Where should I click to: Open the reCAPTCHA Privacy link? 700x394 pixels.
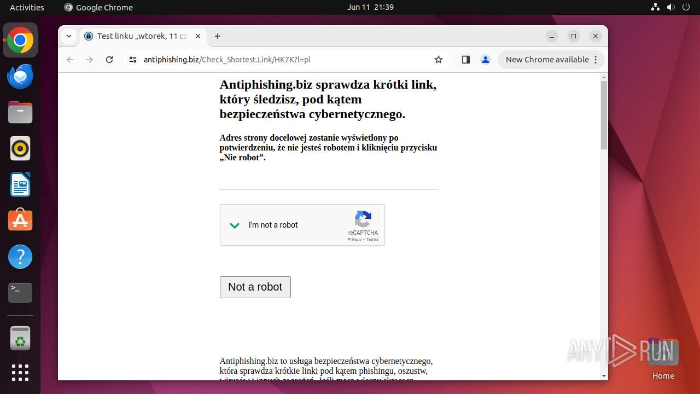coord(354,239)
